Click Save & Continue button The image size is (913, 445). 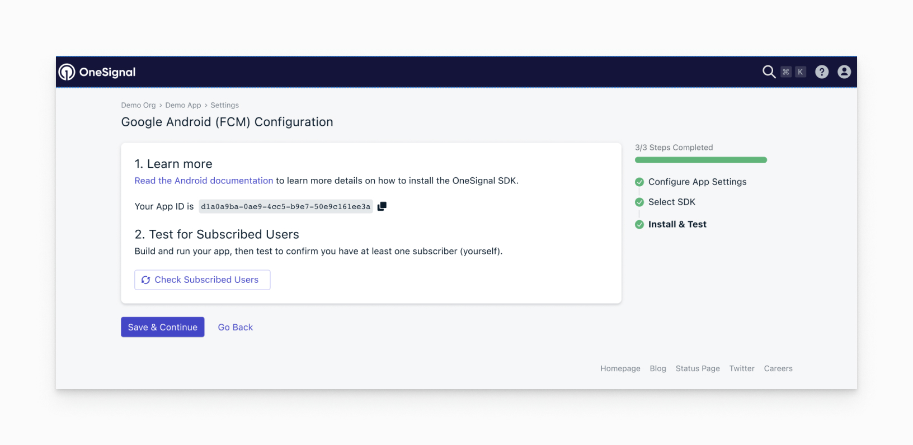163,327
